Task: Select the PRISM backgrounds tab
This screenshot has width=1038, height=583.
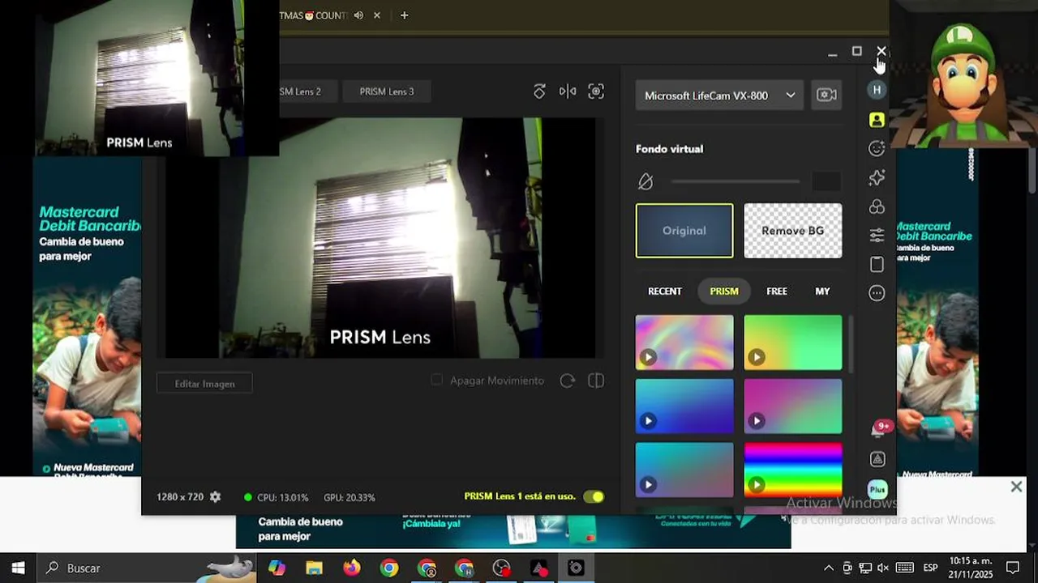Action: (x=724, y=291)
